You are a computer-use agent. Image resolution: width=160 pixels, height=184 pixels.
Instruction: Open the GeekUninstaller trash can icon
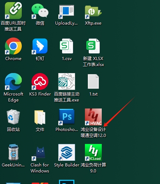(x=13, y=152)
